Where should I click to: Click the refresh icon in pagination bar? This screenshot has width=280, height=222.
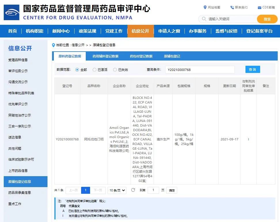coord(133,190)
